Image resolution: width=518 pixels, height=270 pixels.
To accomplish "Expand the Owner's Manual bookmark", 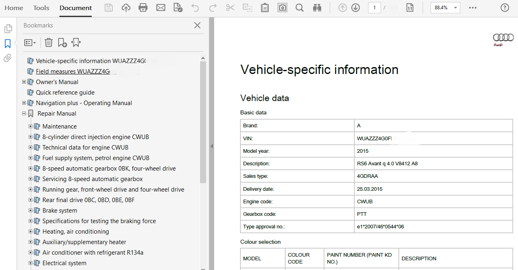I will coord(24,82).
